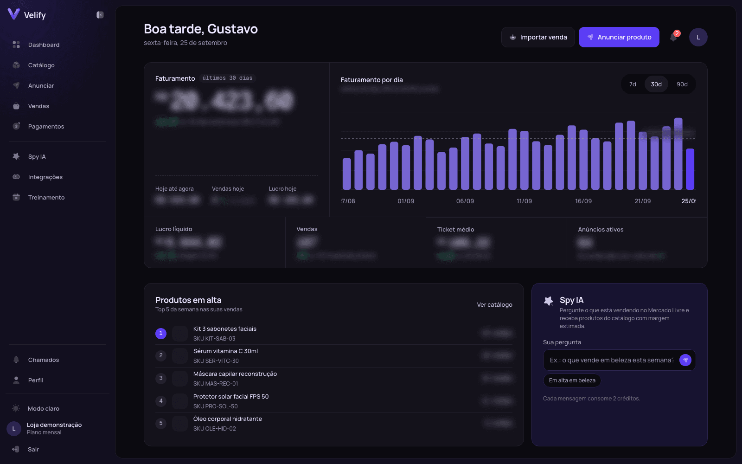Click the Velify logo icon
The width and height of the screenshot is (742, 464).
click(14, 14)
